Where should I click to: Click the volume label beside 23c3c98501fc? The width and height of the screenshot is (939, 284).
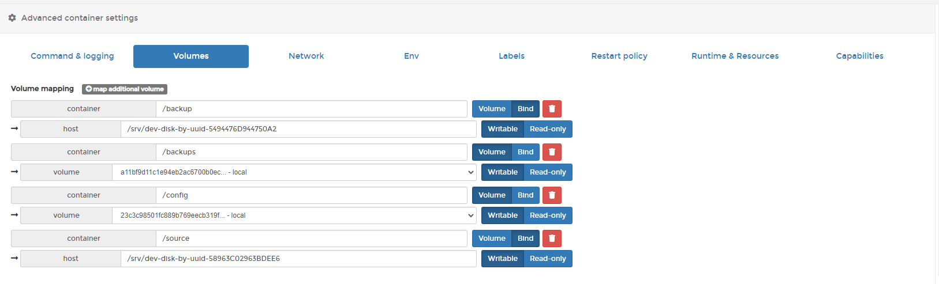66,215
